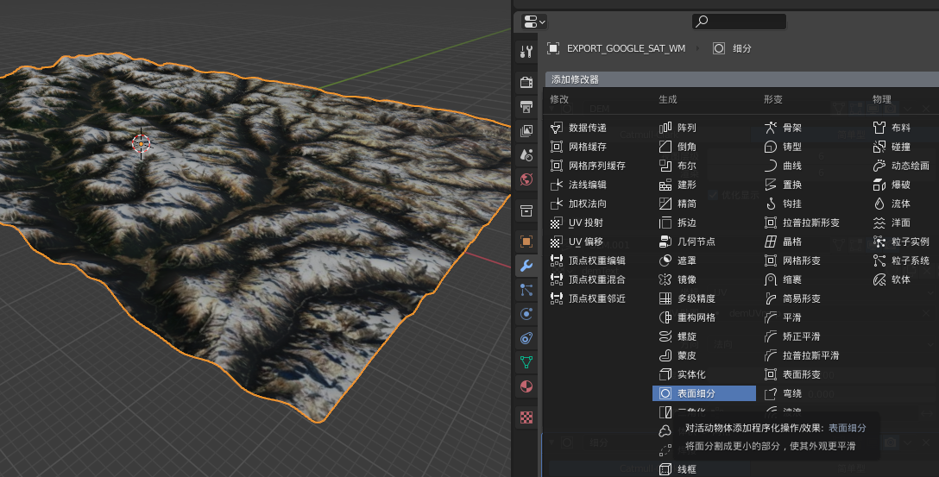Open the Object Data mesh tab
This screenshot has width=939, height=477.
pyautogui.click(x=526, y=362)
